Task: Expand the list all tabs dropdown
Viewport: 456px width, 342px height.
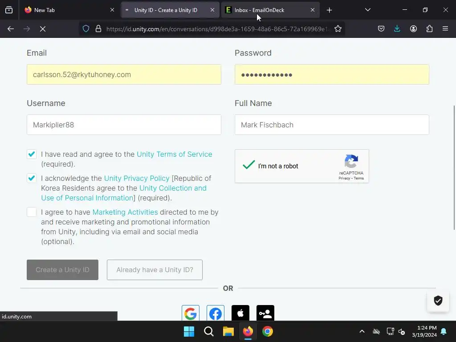Action: [367, 10]
